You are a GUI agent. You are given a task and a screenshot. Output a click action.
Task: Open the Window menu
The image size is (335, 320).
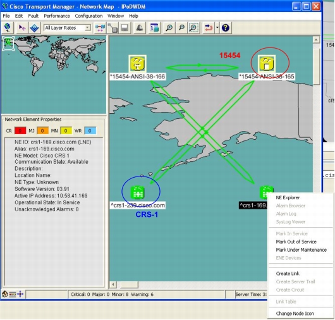click(x=116, y=16)
